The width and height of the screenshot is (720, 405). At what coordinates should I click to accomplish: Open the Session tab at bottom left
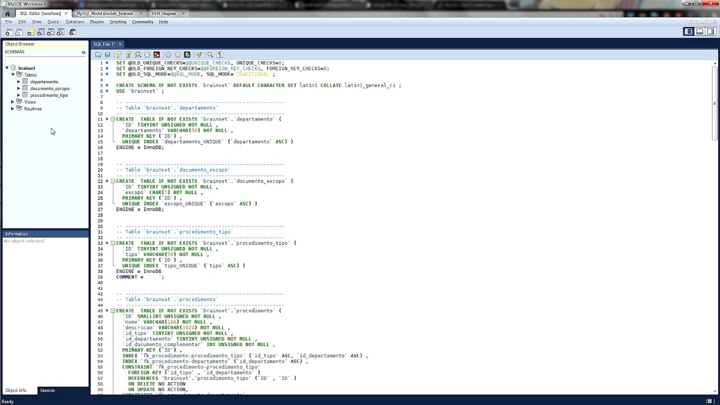tap(47, 390)
